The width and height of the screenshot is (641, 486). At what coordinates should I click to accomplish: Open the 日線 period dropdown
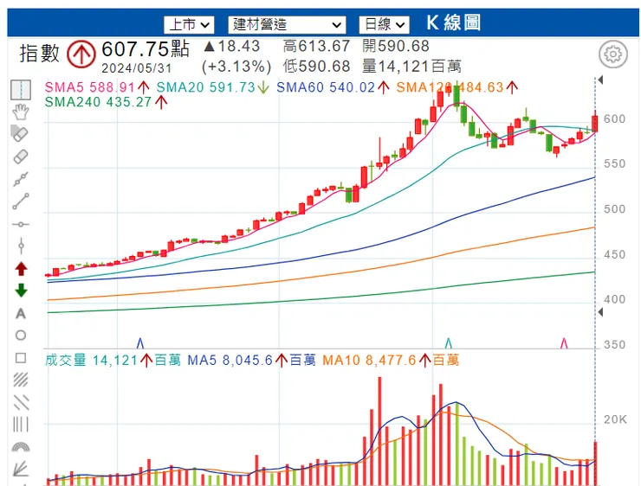pyautogui.click(x=384, y=24)
